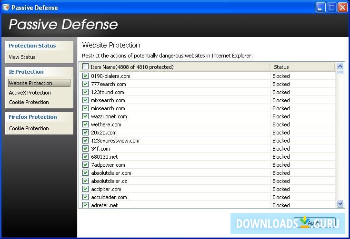The image size is (350, 239).
Task: Click the list scrollbar up arrow
Action: (340, 67)
